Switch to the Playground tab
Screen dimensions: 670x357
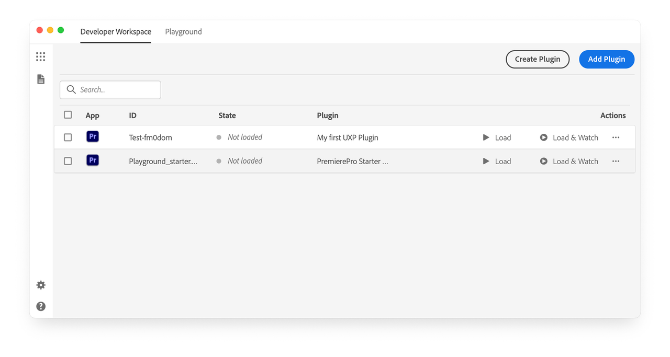click(x=183, y=31)
